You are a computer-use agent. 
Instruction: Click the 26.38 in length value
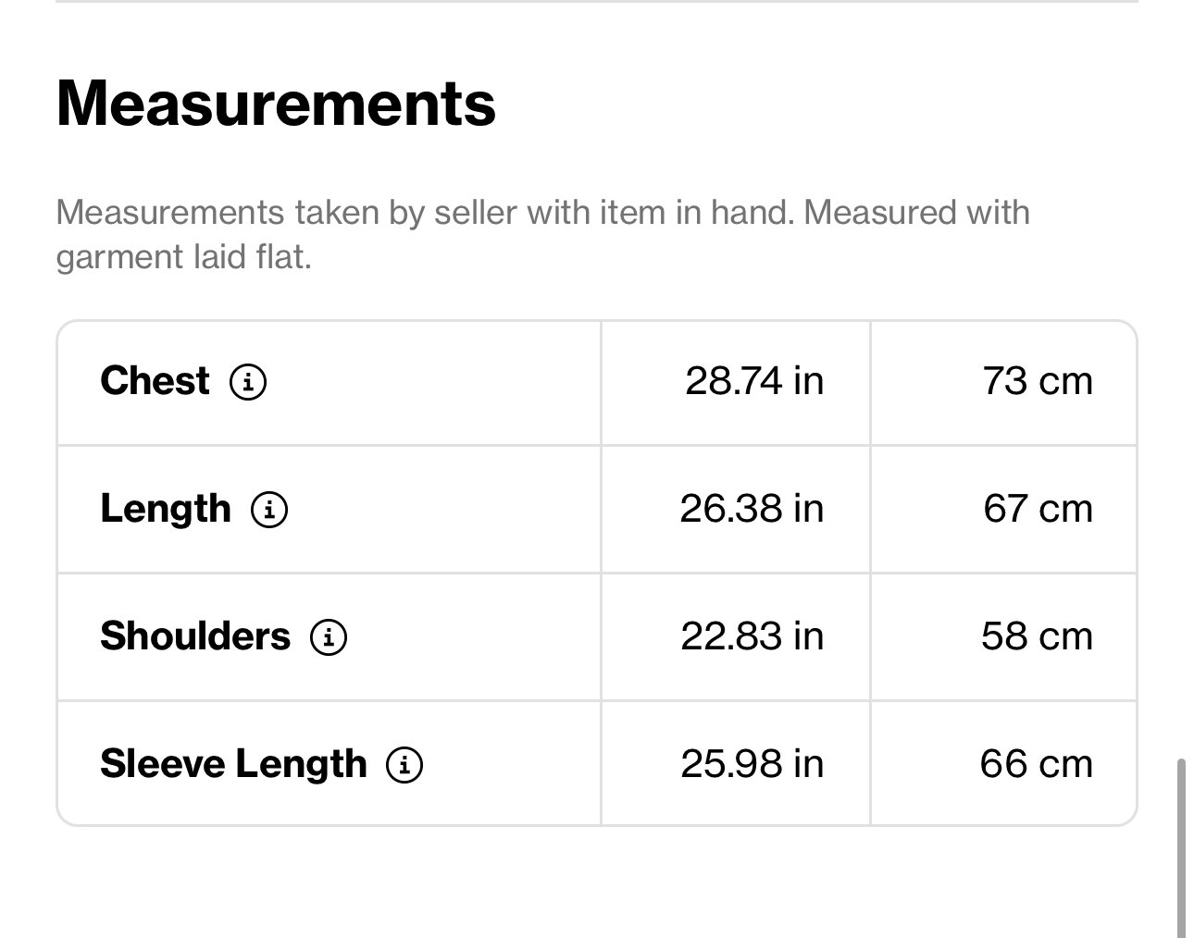point(752,509)
